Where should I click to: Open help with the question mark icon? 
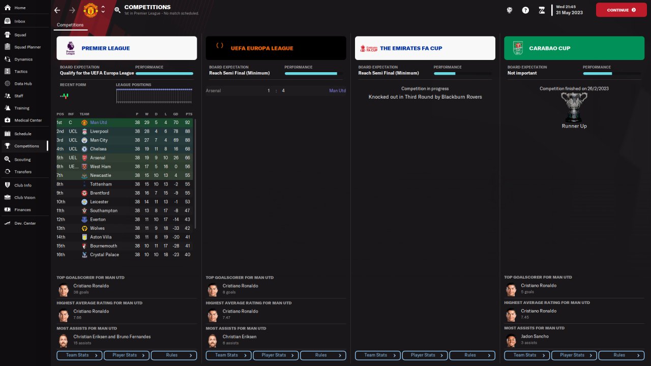coord(525,10)
